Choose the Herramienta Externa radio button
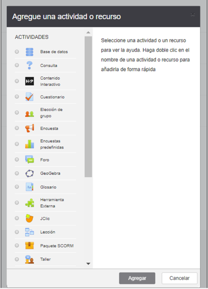208x289 pixels. tap(17, 202)
